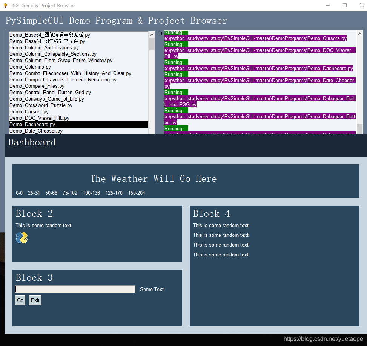
Task: Click the output pane scrollbar thumb
Action: coord(359,129)
